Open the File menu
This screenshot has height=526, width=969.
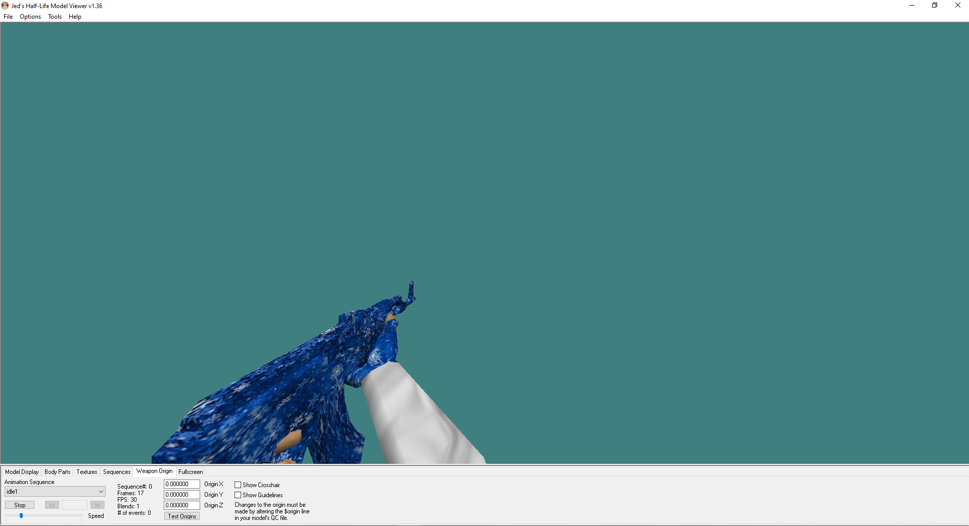(8, 17)
